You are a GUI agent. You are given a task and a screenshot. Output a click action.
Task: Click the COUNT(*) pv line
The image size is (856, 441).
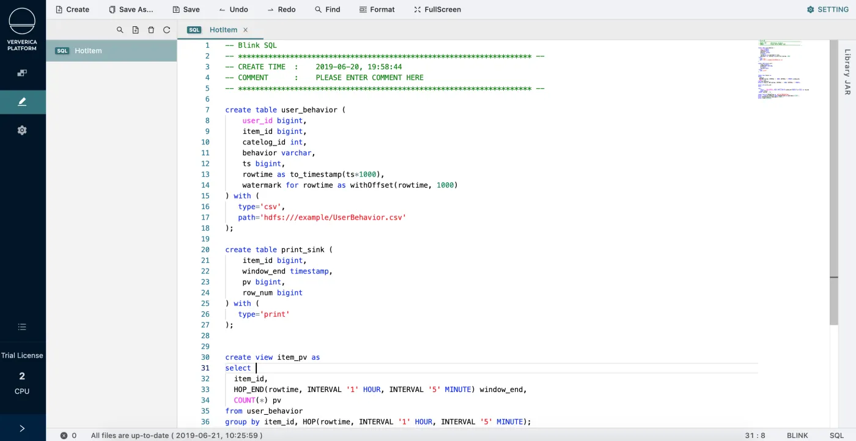[x=257, y=400]
